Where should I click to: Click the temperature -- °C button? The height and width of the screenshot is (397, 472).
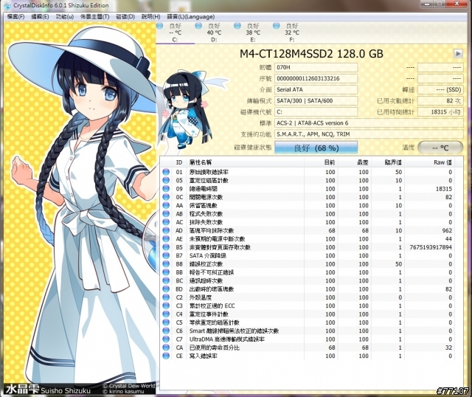(x=440, y=148)
